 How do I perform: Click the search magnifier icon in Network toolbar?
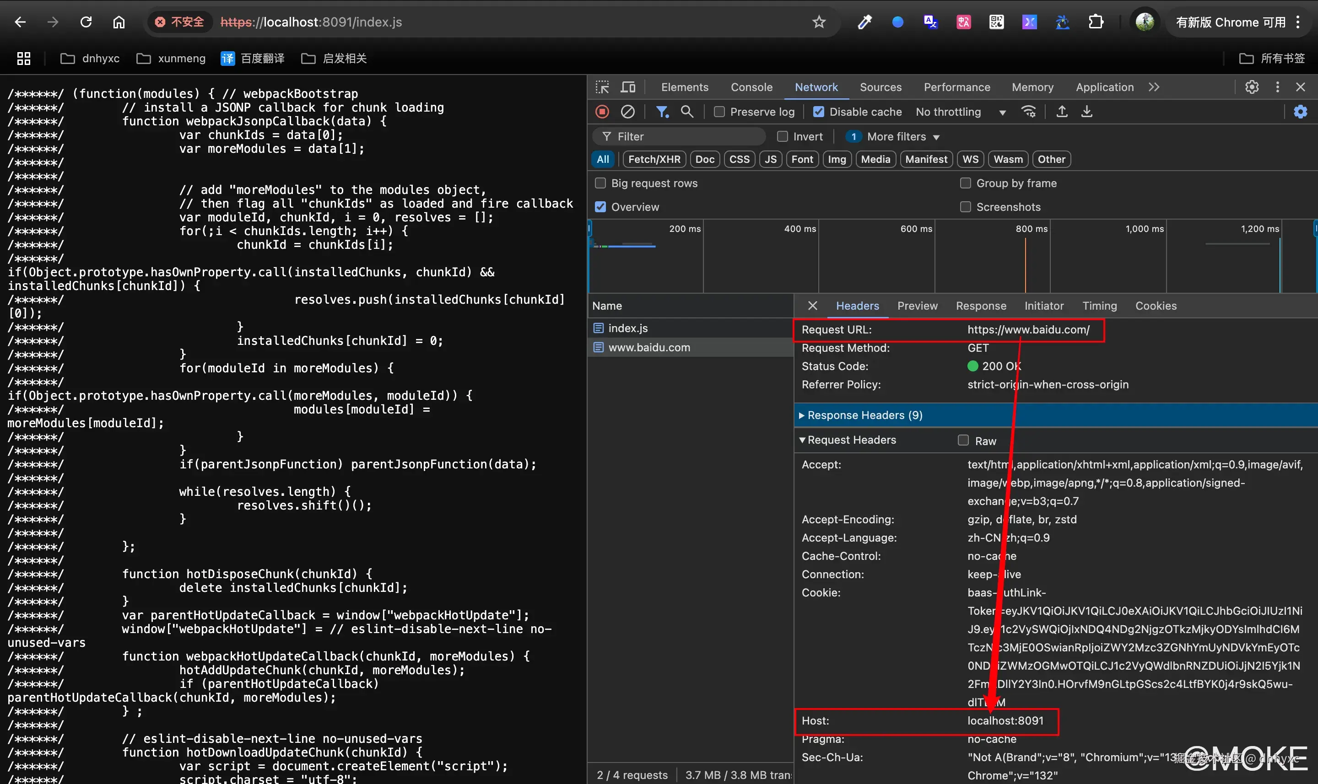(x=686, y=112)
